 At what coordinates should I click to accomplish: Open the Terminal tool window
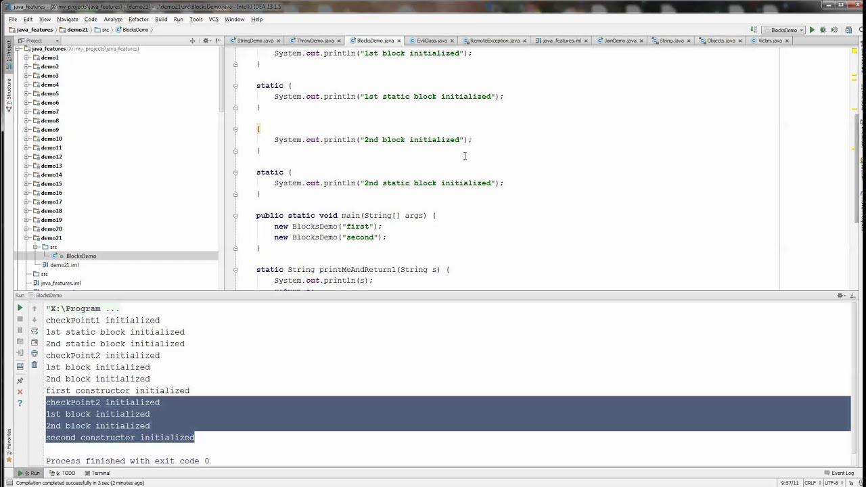coord(97,473)
